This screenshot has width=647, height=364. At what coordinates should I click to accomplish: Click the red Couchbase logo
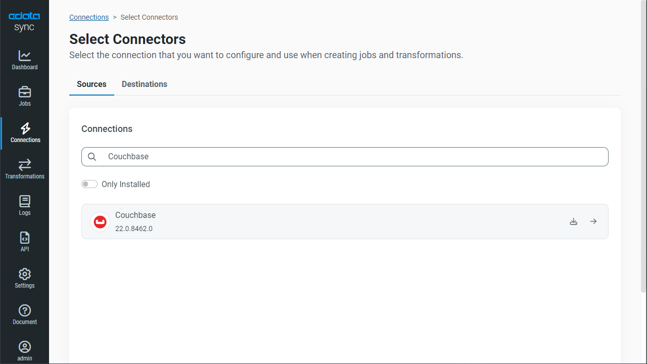pyautogui.click(x=100, y=221)
